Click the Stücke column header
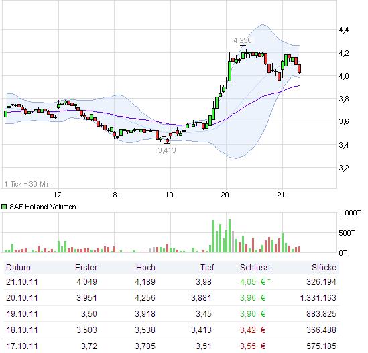 point(324,268)
